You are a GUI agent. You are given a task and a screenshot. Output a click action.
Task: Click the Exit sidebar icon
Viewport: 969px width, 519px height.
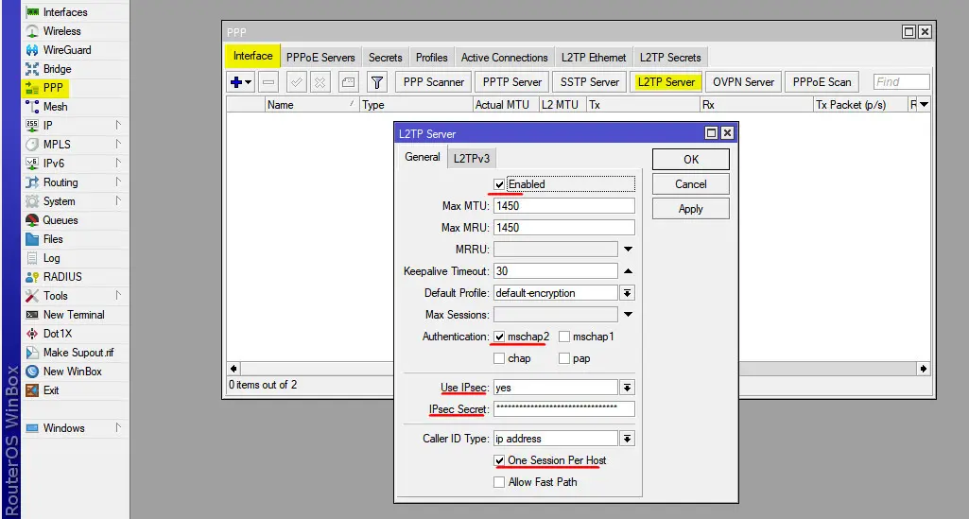click(32, 390)
